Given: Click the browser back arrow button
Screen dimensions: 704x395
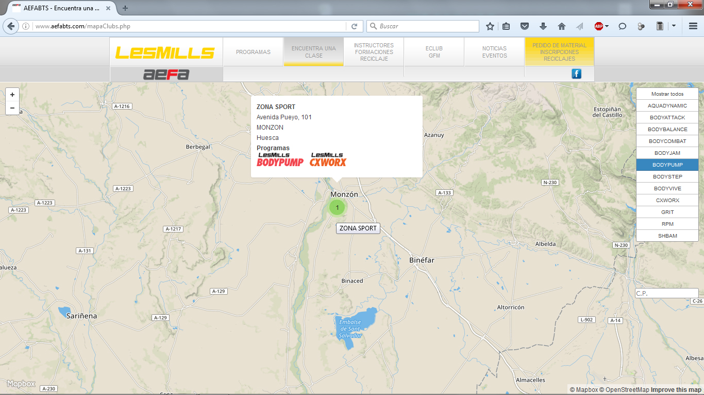Looking at the screenshot, I should click(x=11, y=26).
